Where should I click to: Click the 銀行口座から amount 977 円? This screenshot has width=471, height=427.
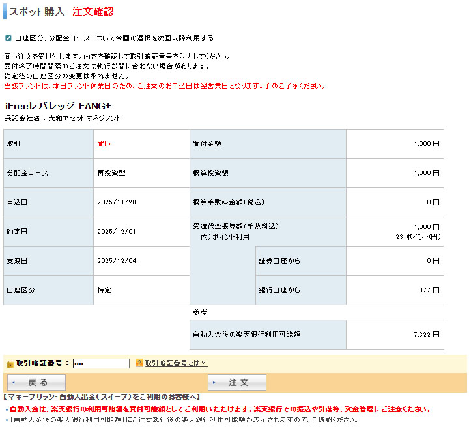coord(429,290)
